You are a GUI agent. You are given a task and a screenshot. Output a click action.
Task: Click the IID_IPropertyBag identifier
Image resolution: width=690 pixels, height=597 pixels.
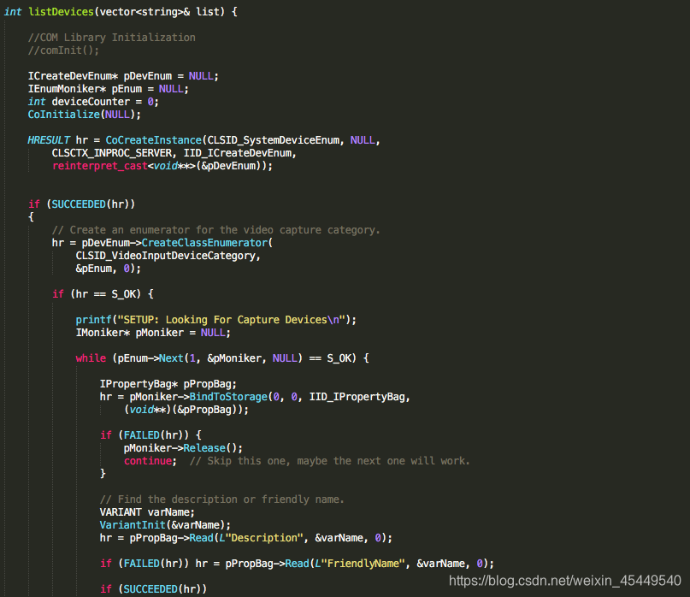pos(357,397)
